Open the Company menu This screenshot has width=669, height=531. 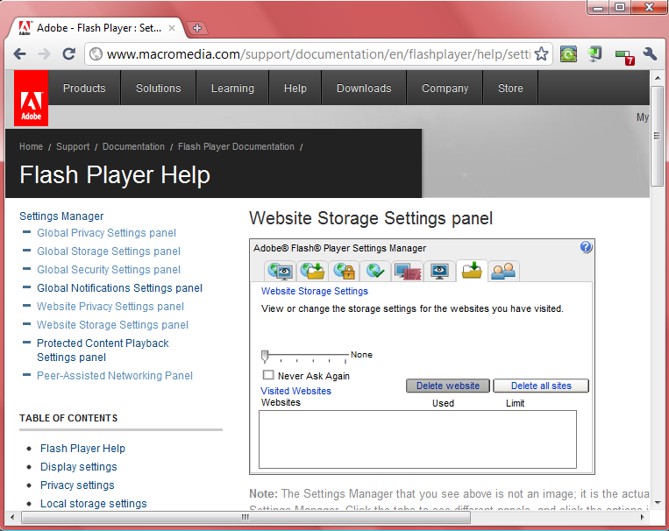pos(445,88)
